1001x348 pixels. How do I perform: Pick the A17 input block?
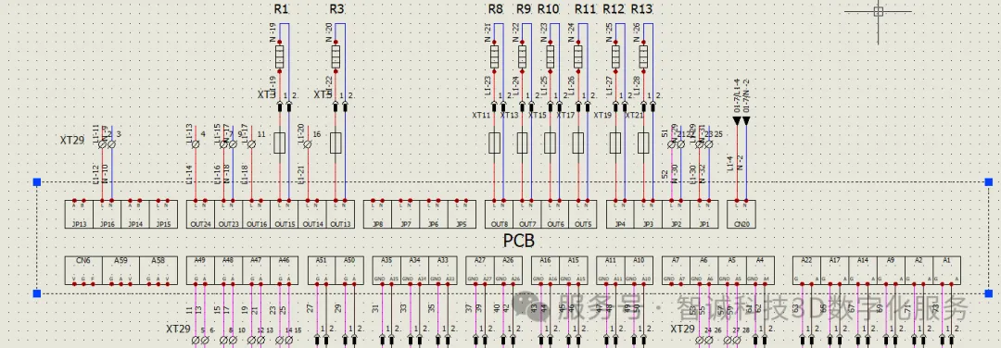pyautogui.click(x=835, y=270)
